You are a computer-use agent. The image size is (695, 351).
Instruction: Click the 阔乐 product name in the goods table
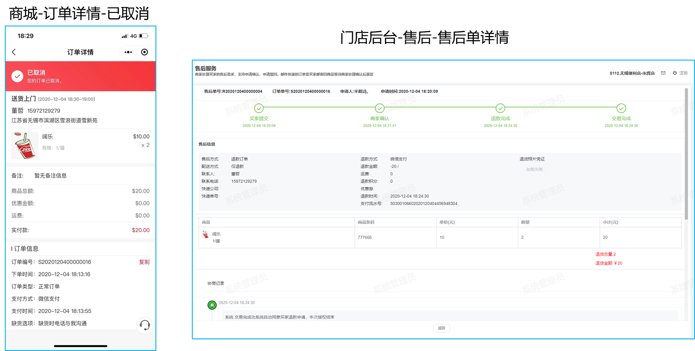click(216, 234)
